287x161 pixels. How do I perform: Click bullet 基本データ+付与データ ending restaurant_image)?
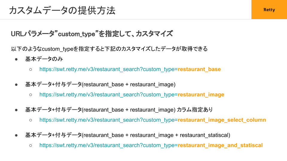pyautogui.click(x=100, y=84)
